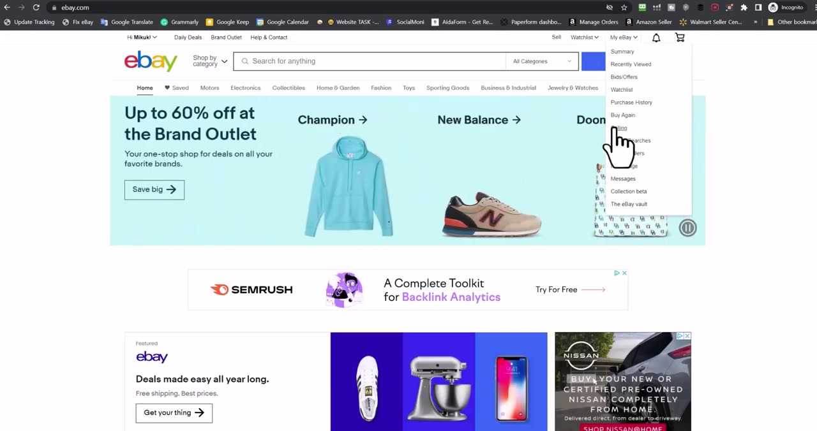Image resolution: width=817 pixels, height=431 pixels.
Task: Select Summary in the My eBay menu
Action: click(622, 52)
